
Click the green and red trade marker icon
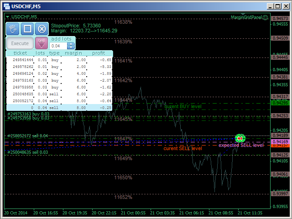tap(240, 138)
